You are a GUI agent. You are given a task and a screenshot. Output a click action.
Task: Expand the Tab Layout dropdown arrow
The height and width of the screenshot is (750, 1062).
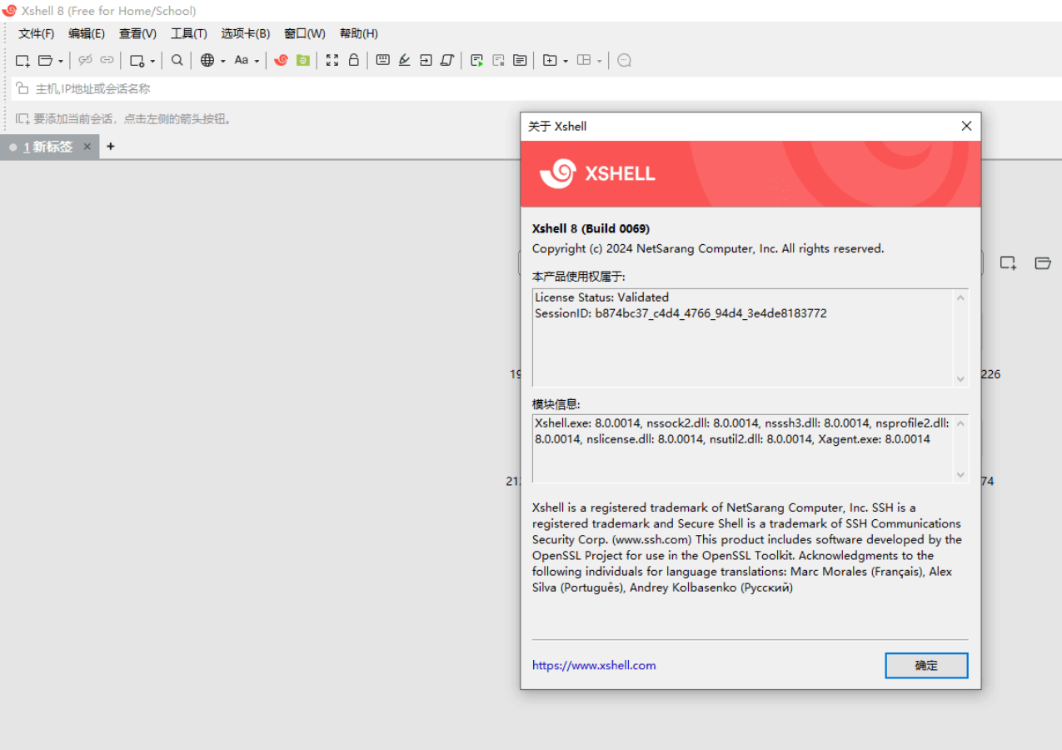point(599,61)
